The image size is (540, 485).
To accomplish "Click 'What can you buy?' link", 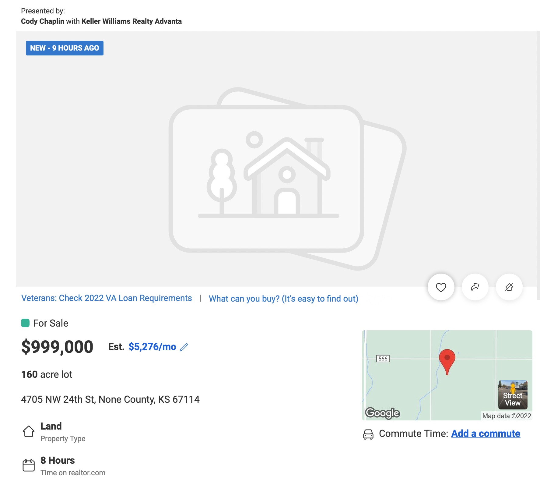I will coord(283,299).
